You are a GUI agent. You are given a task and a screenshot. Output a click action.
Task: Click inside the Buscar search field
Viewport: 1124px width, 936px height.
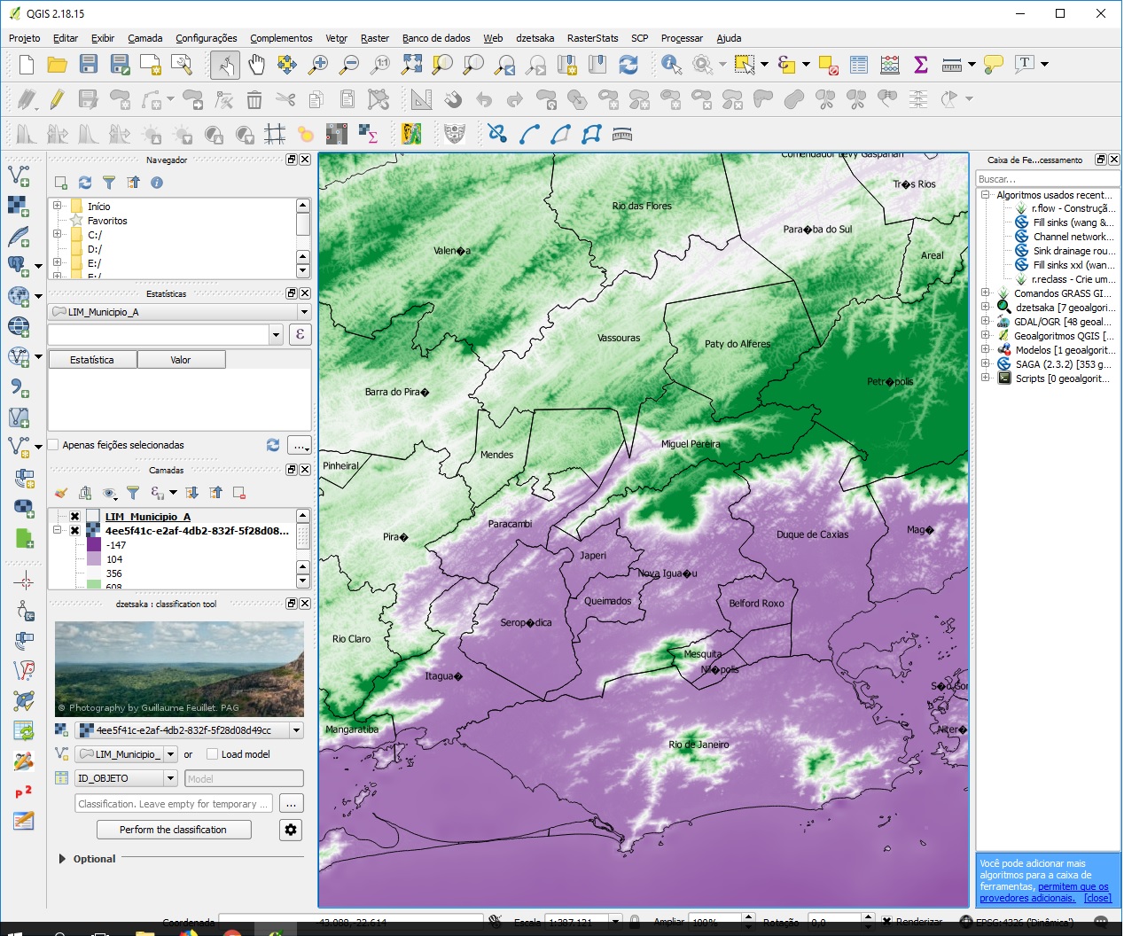[x=1046, y=179]
